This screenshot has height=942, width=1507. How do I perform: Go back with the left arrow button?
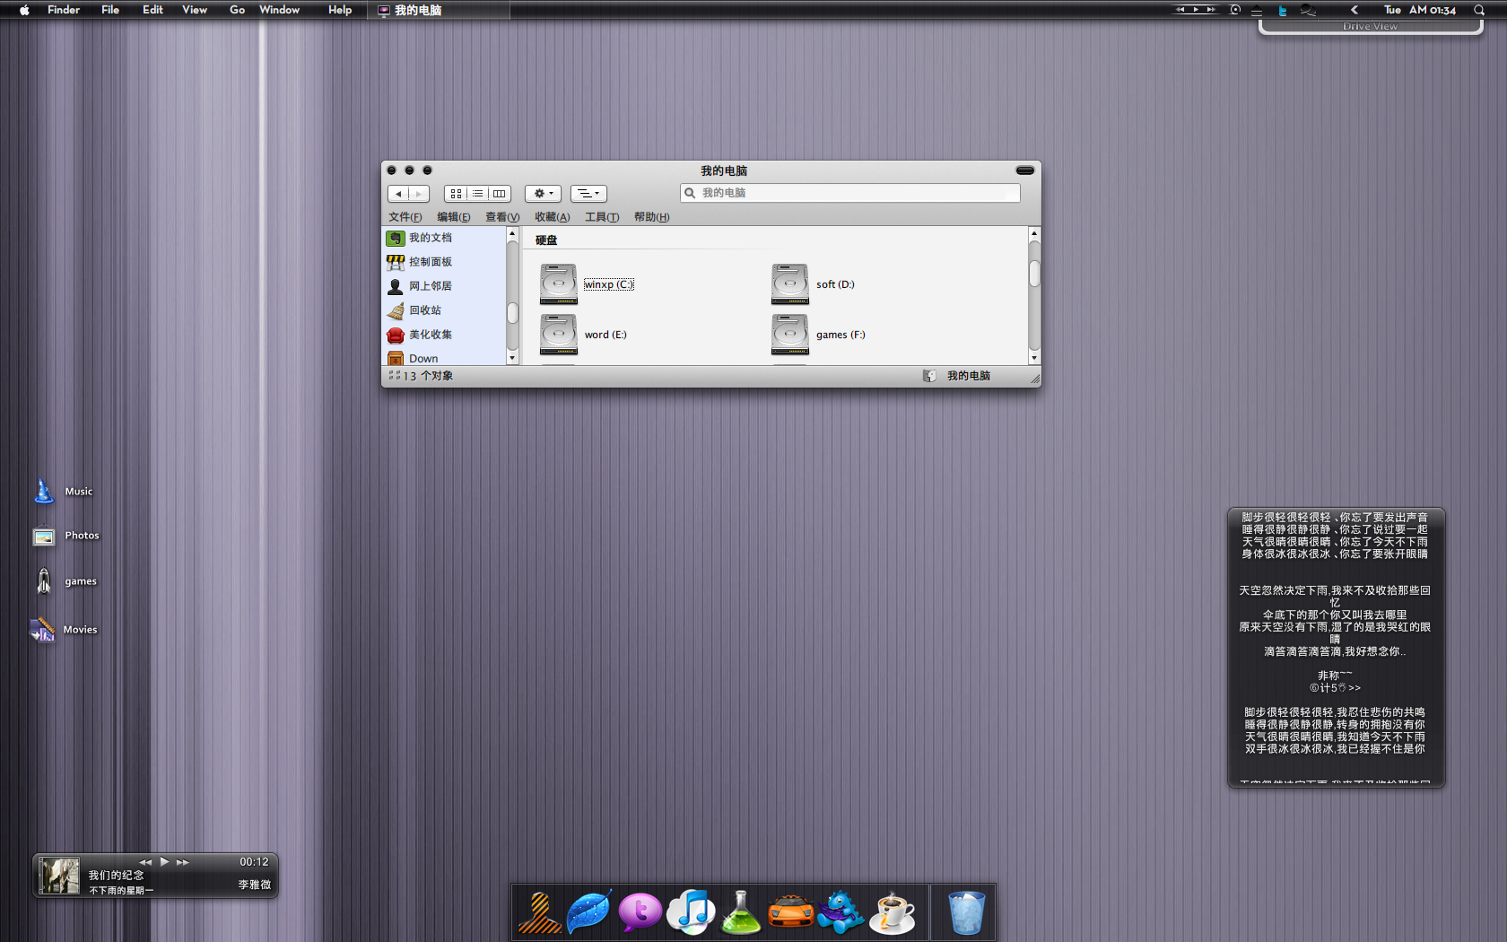pyautogui.click(x=398, y=194)
